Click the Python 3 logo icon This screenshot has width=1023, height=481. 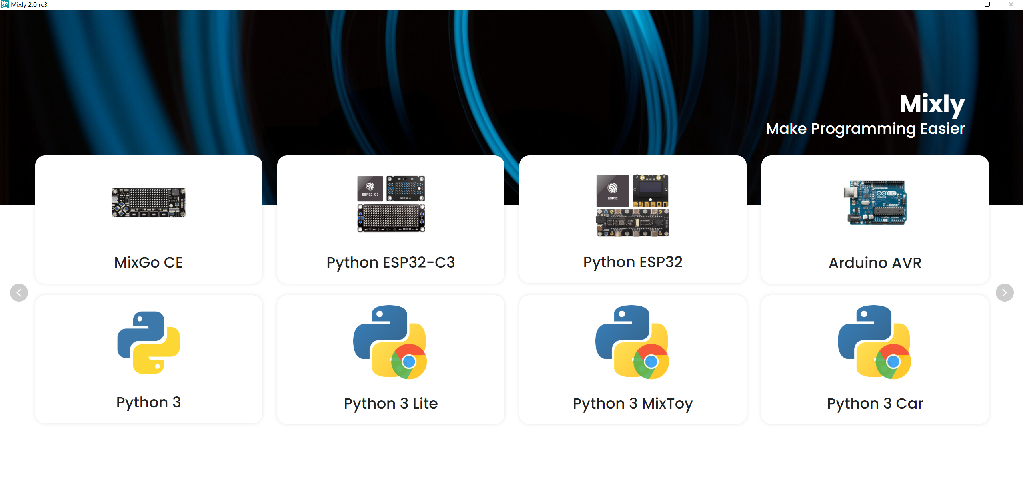click(x=148, y=342)
